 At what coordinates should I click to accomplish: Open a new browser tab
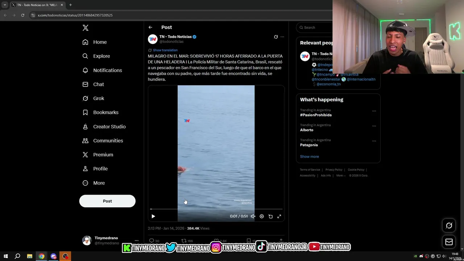(x=70, y=5)
